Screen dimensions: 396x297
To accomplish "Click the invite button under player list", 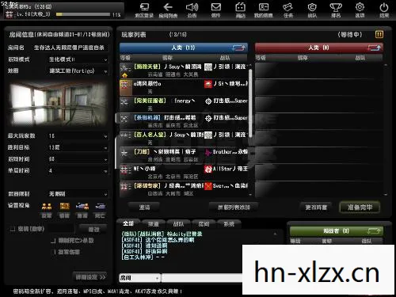I will [144, 208].
